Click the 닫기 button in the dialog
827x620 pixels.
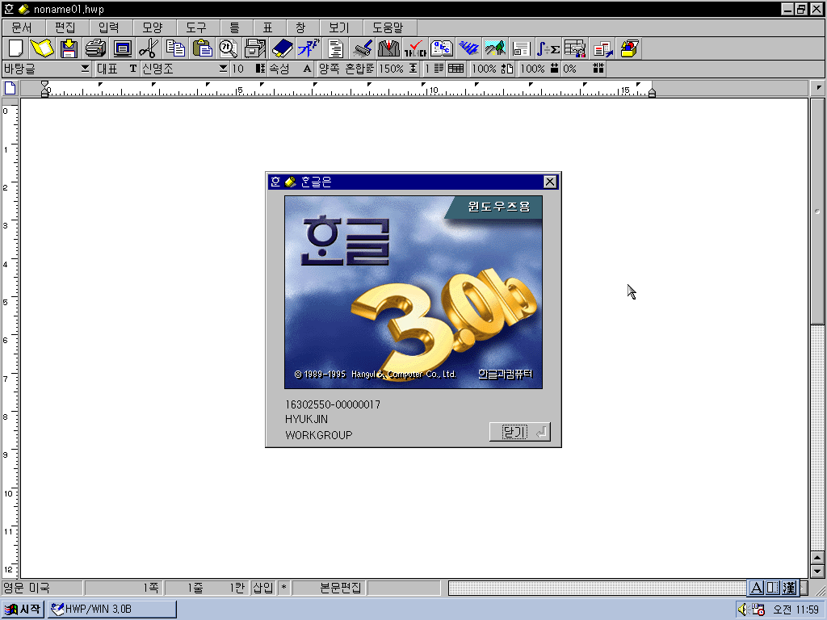point(519,433)
